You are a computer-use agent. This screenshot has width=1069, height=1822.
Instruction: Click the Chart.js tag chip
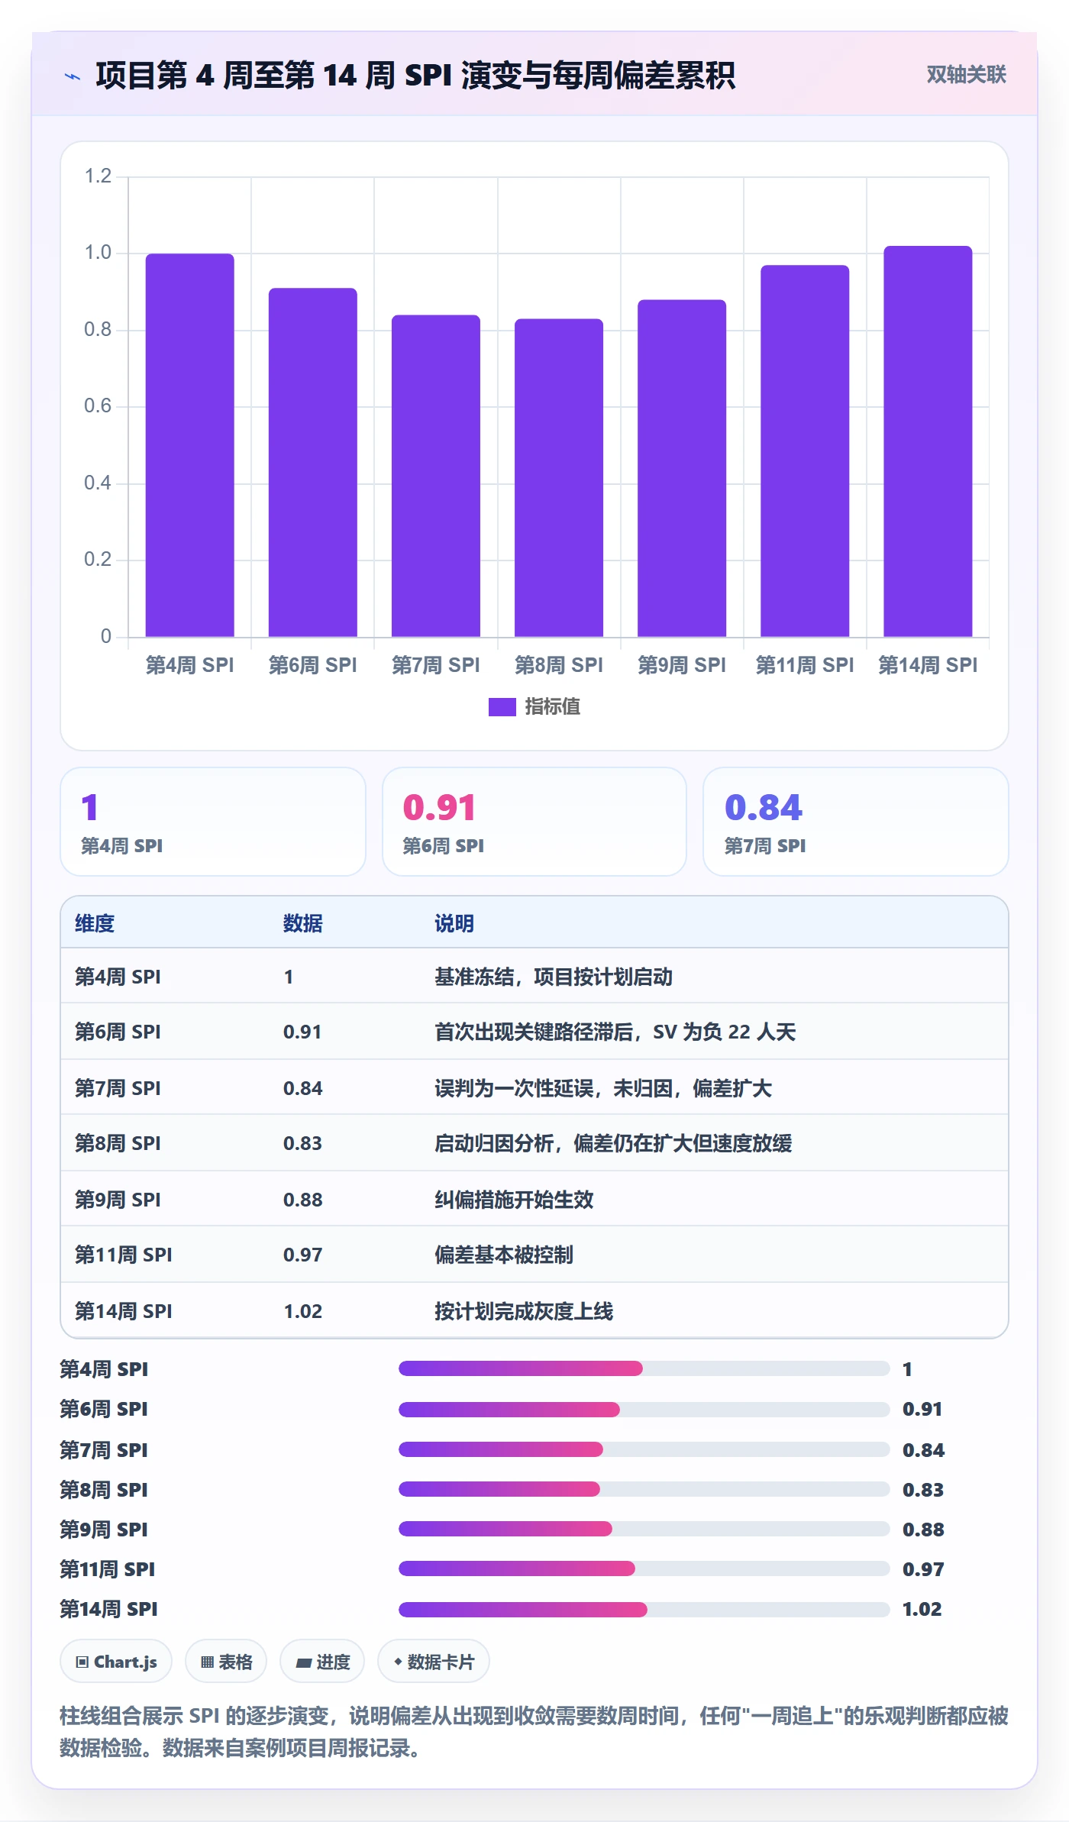[x=116, y=1662]
